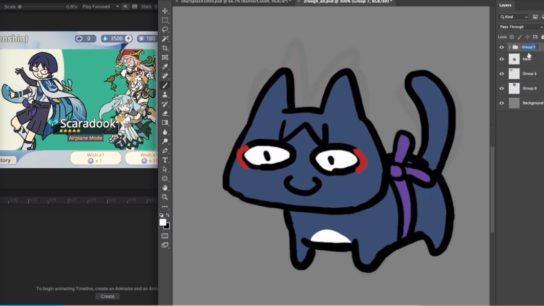Select the History Brush tool
The width and height of the screenshot is (544, 306).
pyautogui.click(x=165, y=104)
